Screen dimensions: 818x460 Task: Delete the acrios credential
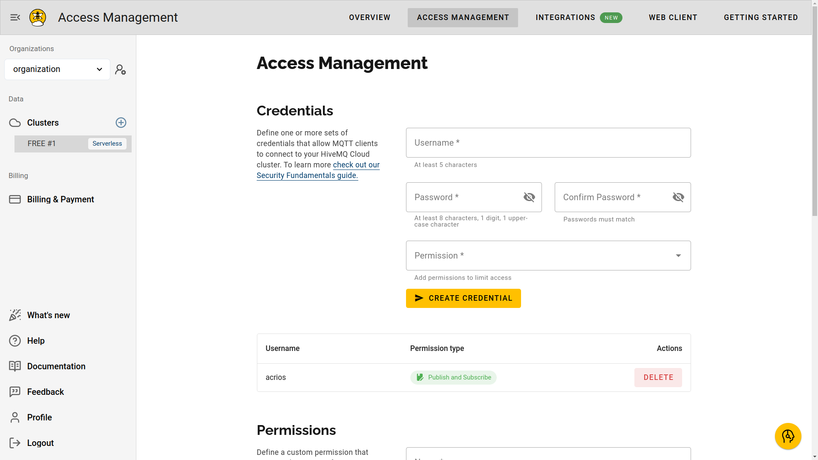pos(658,377)
